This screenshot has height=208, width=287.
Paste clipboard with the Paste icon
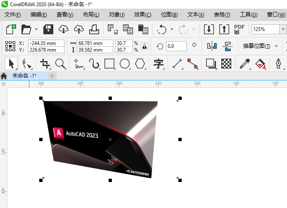pos(143,29)
